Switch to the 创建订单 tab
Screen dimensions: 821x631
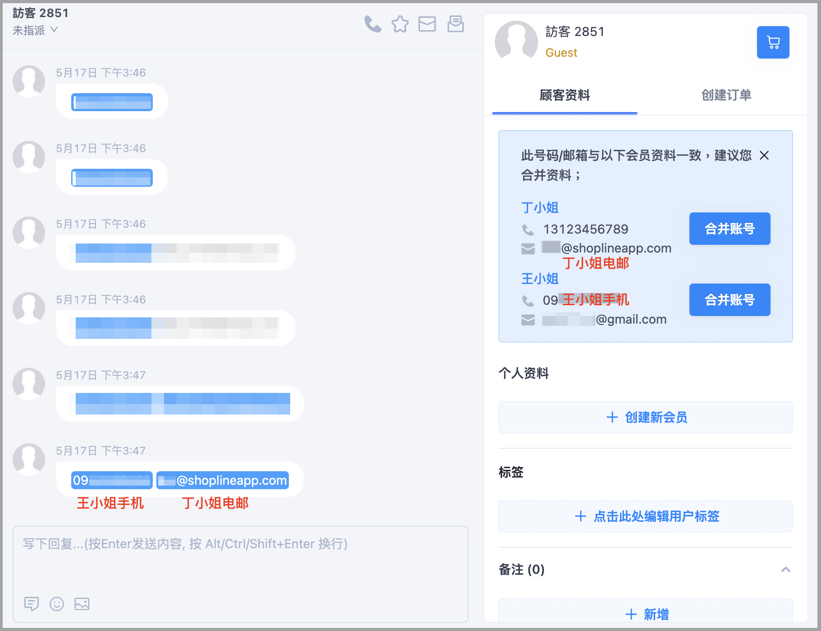tap(726, 95)
